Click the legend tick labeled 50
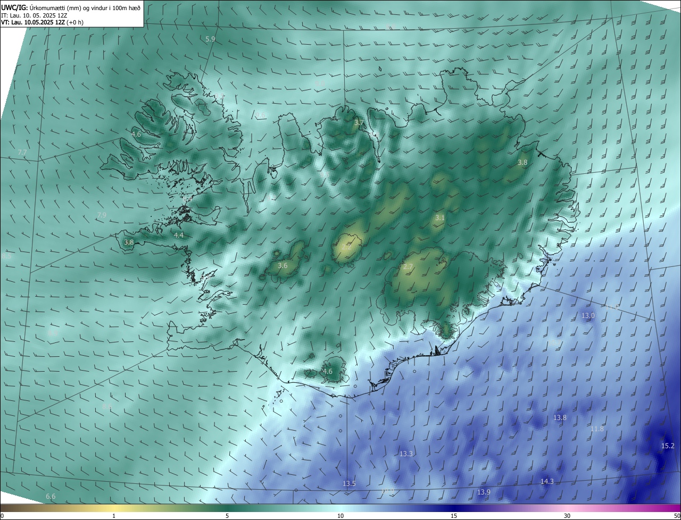This screenshot has height=520, width=681. [677, 516]
